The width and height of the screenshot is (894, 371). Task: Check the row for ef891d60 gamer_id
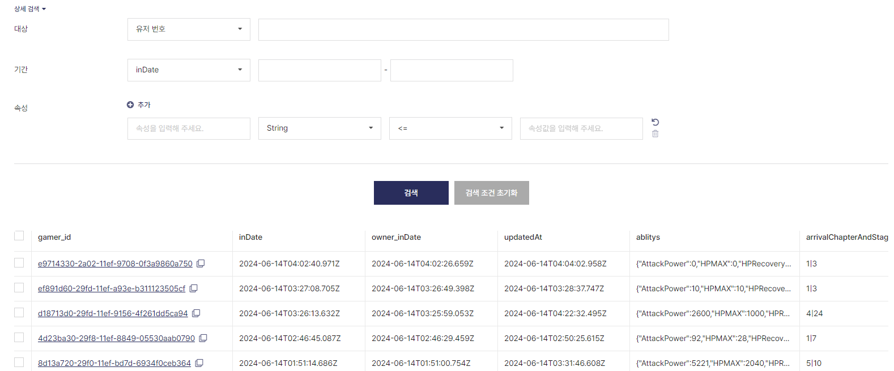point(19,288)
